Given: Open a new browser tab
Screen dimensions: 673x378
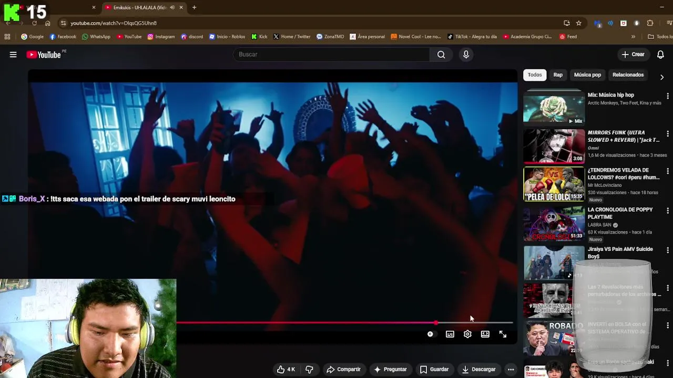Looking at the screenshot, I should click(194, 7).
